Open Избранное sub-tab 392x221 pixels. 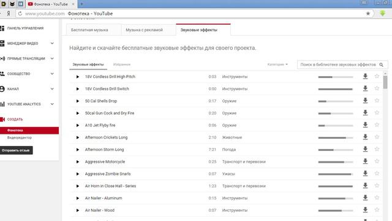pyautogui.click(x=122, y=64)
